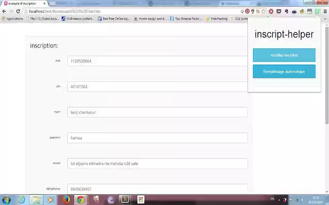Click the nom input field
The height and width of the screenshot is (205, 329).
point(157,112)
